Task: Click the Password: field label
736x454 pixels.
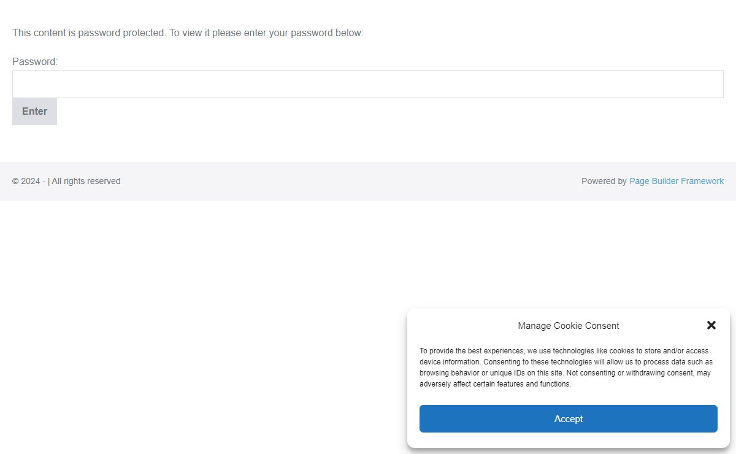Action: point(35,61)
